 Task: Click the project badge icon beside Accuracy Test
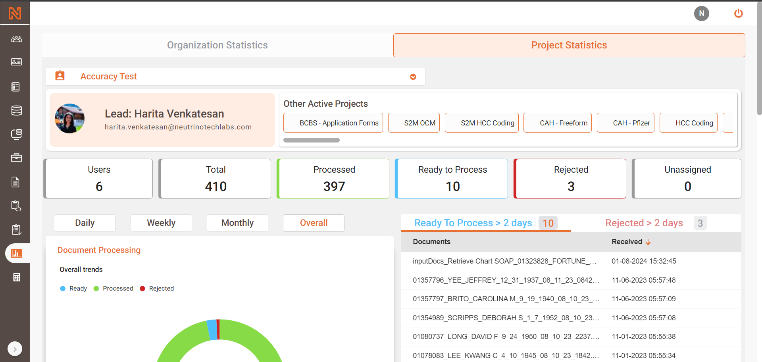click(60, 76)
